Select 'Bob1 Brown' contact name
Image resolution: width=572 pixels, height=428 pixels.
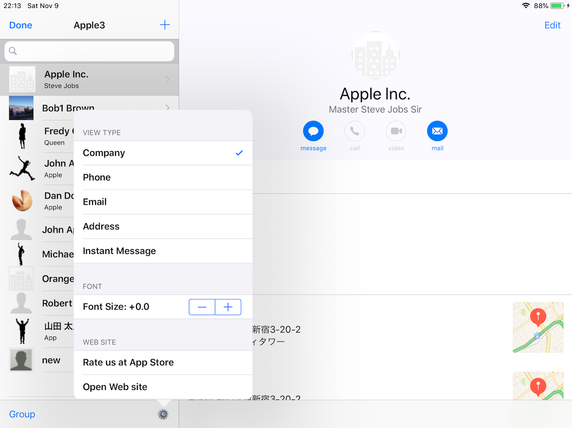[68, 108]
